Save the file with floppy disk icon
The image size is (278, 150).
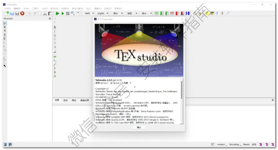point(17,13)
